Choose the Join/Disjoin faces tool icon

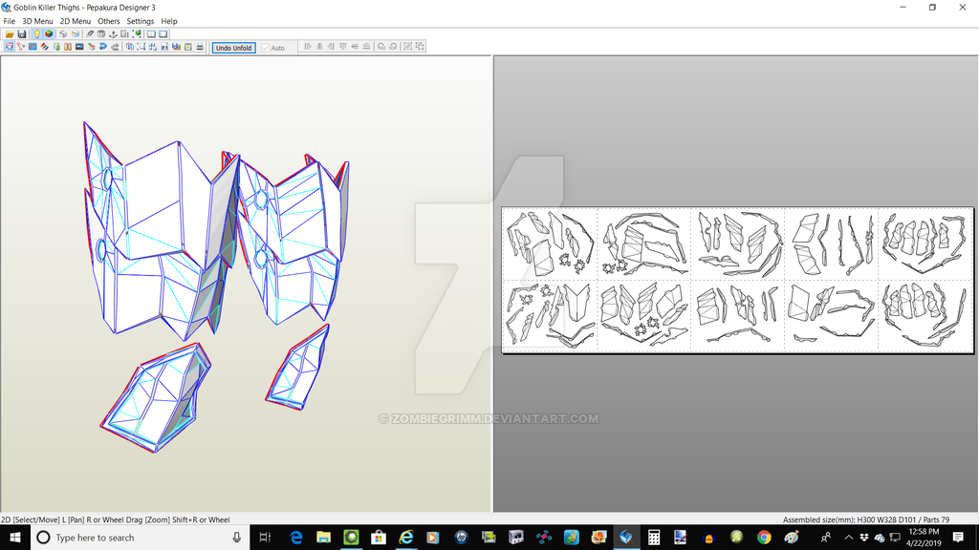(x=21, y=46)
